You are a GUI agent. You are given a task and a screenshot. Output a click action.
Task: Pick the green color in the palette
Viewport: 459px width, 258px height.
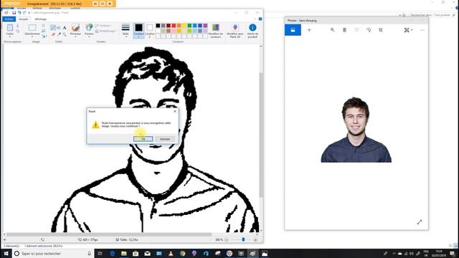point(189,26)
